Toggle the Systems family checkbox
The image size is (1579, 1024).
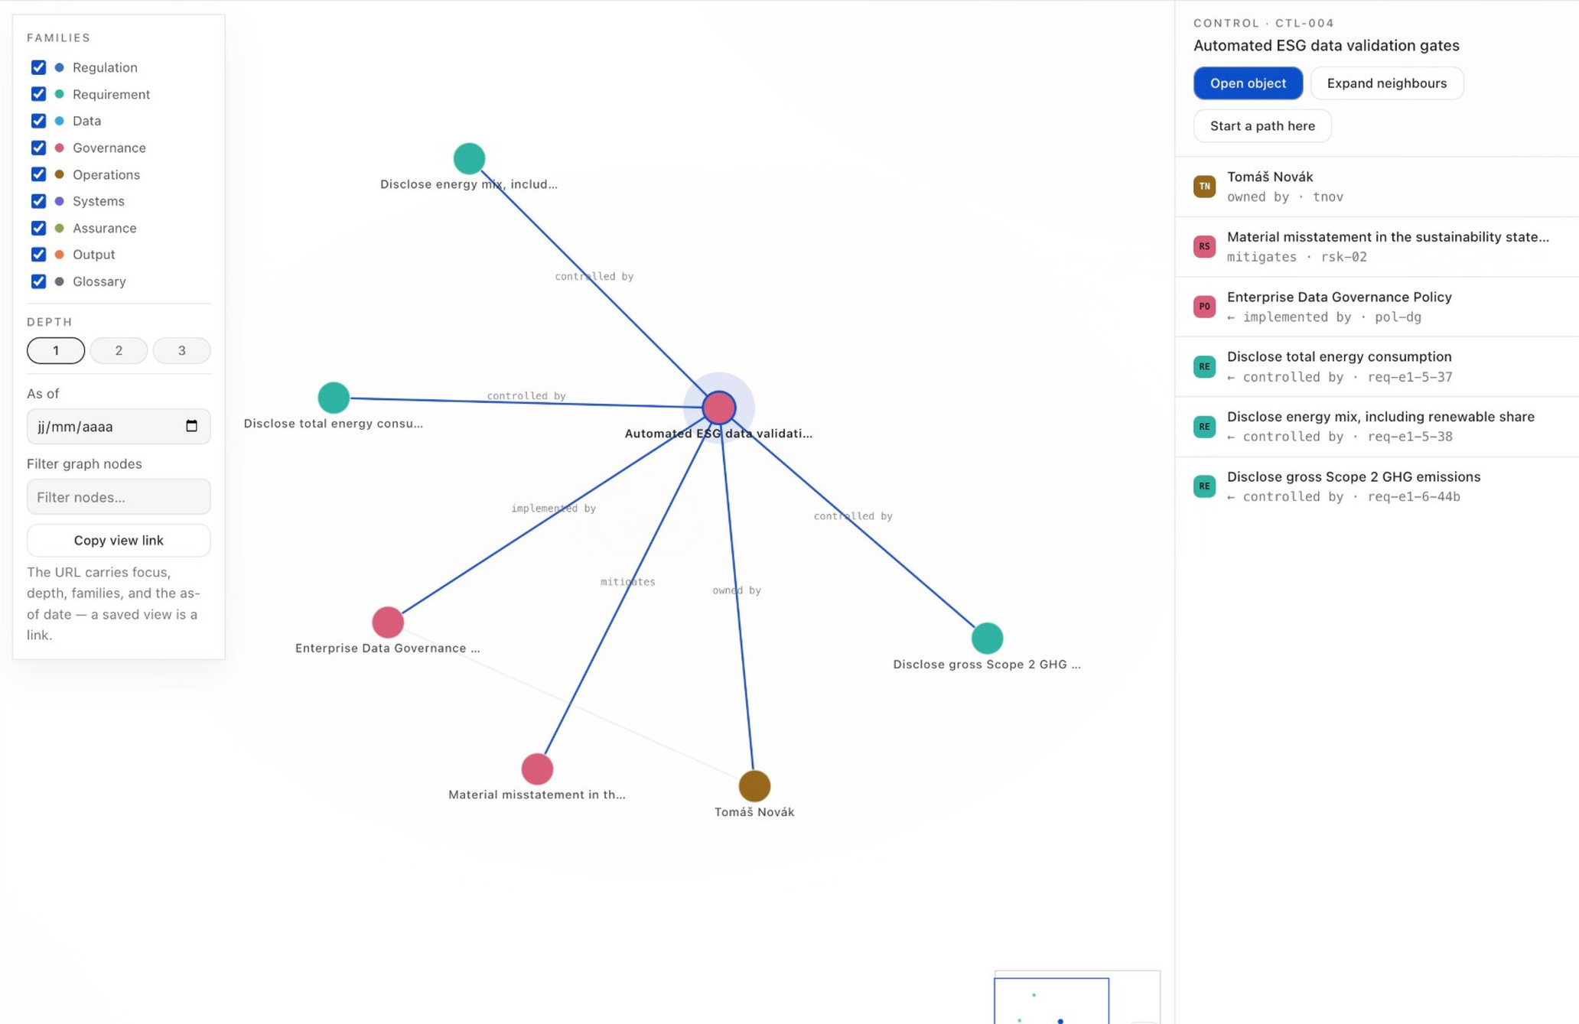38,201
